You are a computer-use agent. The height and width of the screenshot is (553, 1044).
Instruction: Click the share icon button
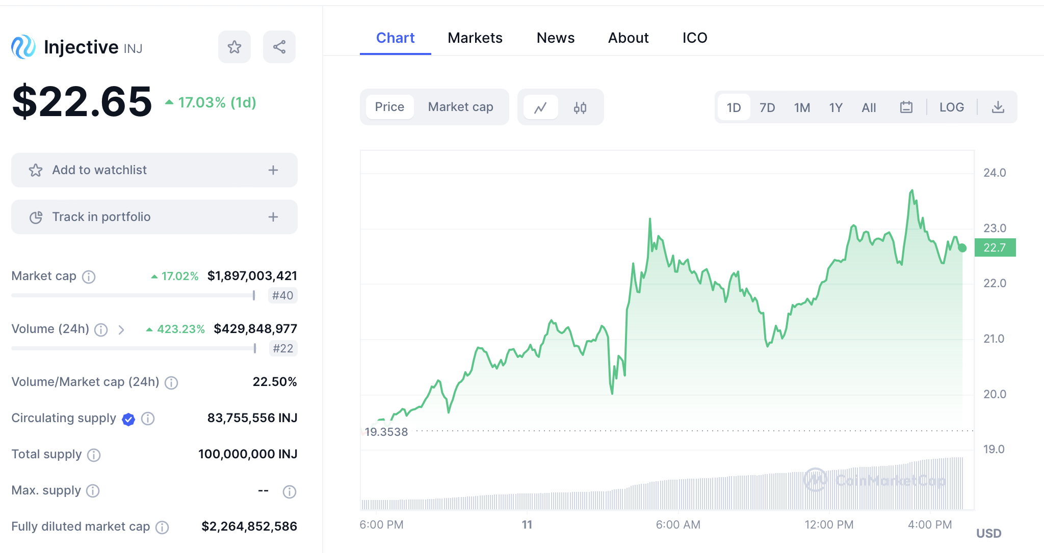279,47
